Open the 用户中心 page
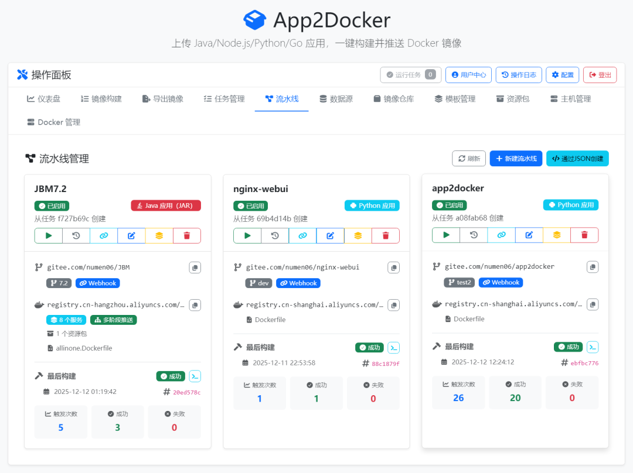633x473 pixels. [468, 75]
